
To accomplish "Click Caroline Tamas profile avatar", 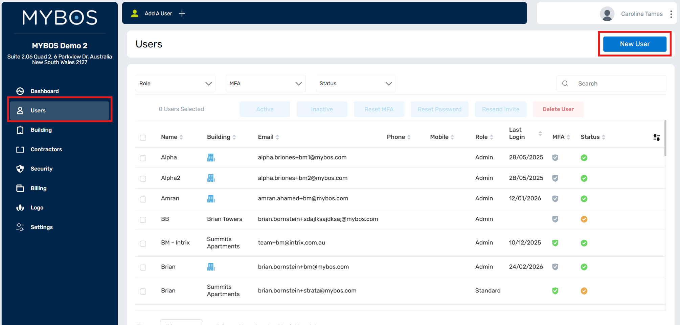I will click(607, 14).
